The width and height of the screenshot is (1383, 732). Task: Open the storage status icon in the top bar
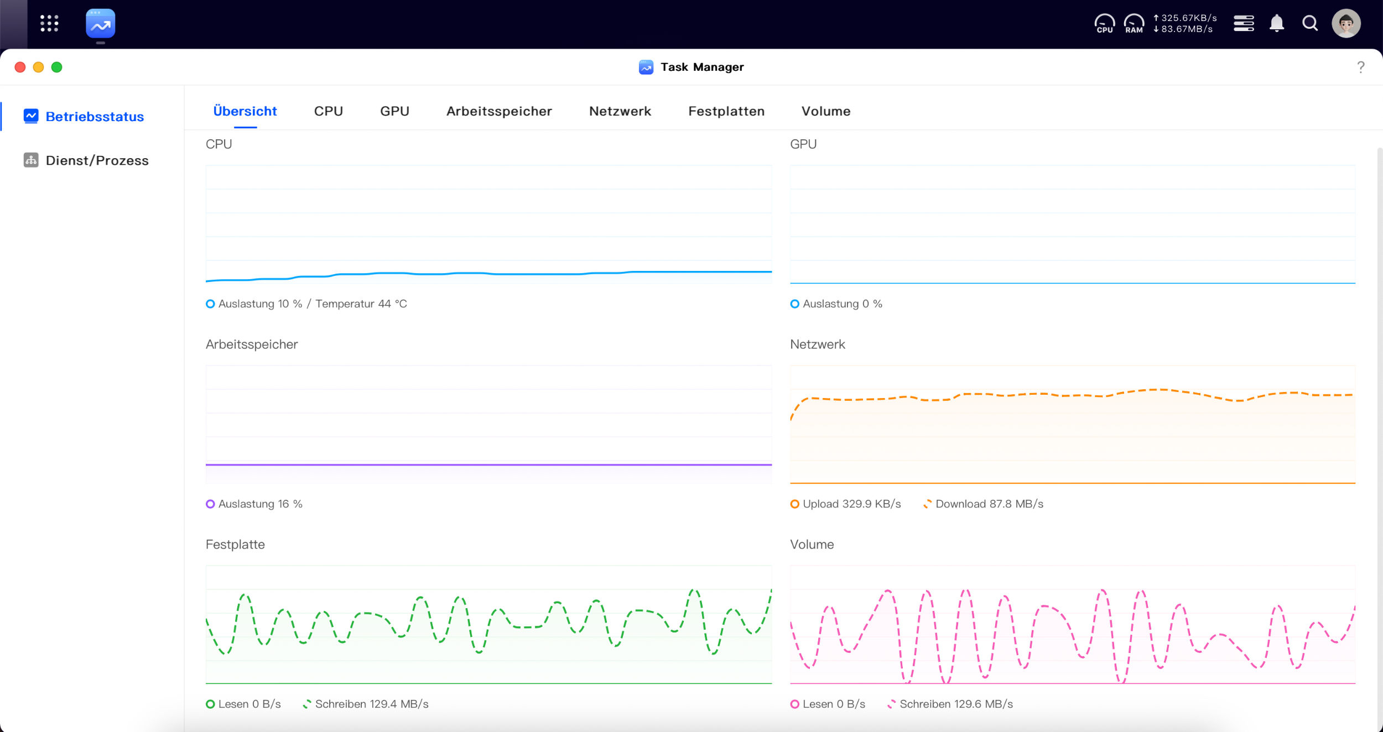(1244, 23)
